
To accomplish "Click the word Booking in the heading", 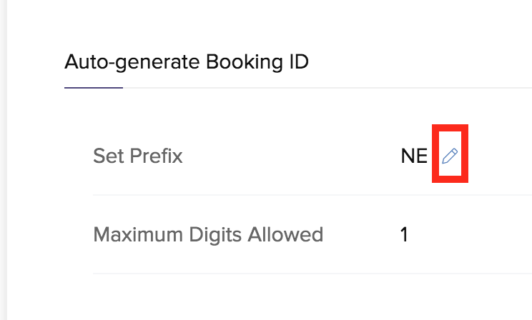I will click(x=245, y=62).
